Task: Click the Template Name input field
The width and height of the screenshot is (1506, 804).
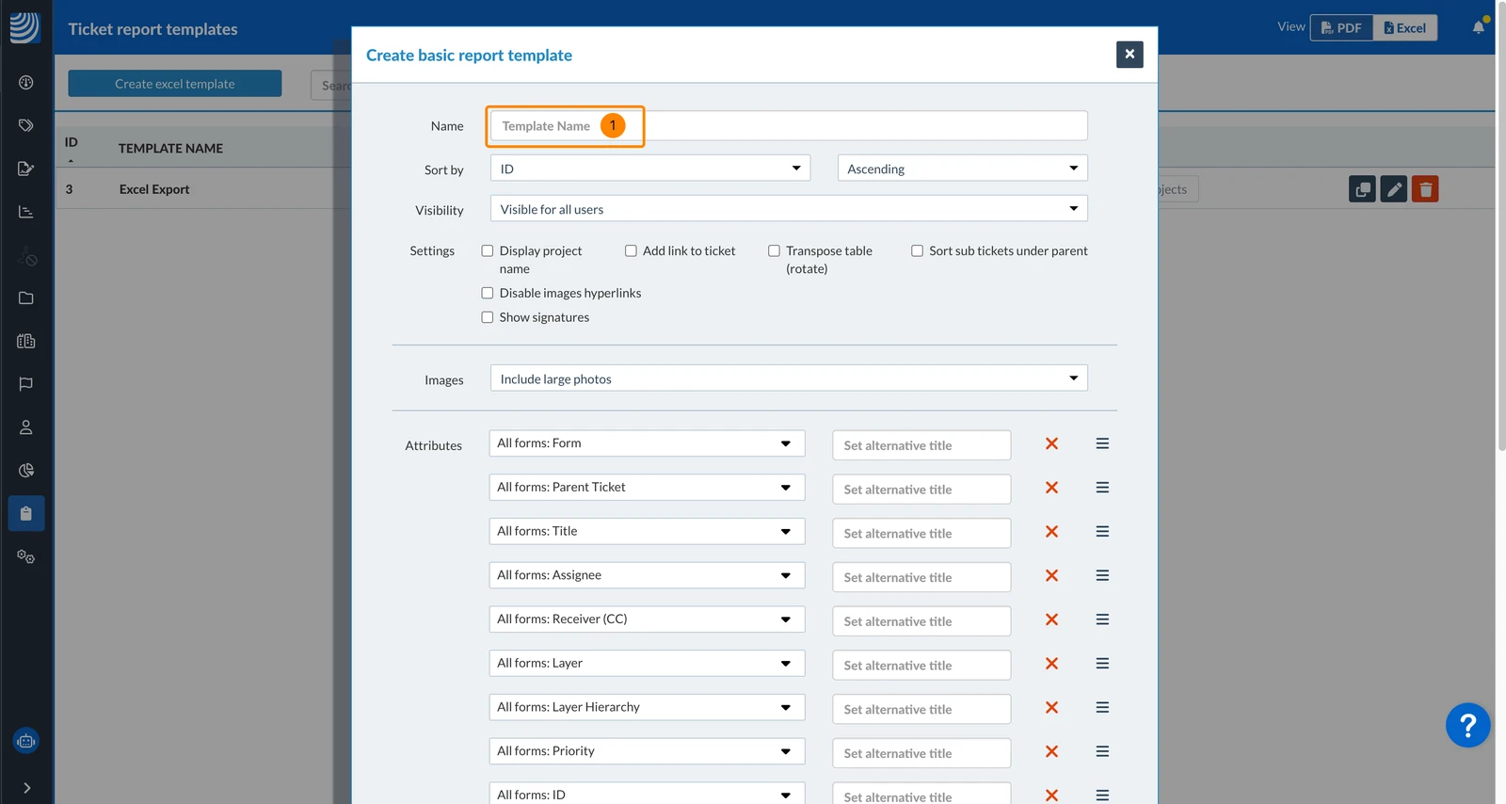Action: (x=789, y=126)
